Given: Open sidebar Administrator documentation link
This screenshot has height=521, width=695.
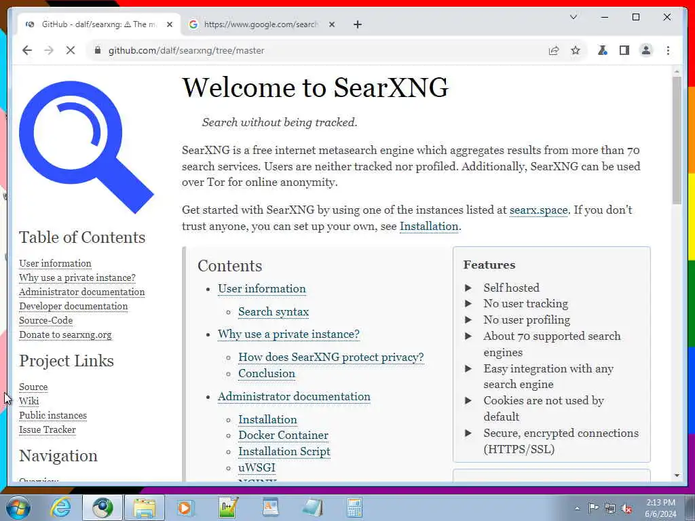Looking at the screenshot, I should pos(81,292).
